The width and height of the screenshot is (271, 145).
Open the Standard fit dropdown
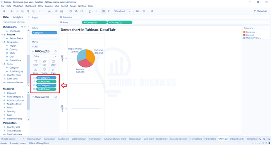[122, 11]
